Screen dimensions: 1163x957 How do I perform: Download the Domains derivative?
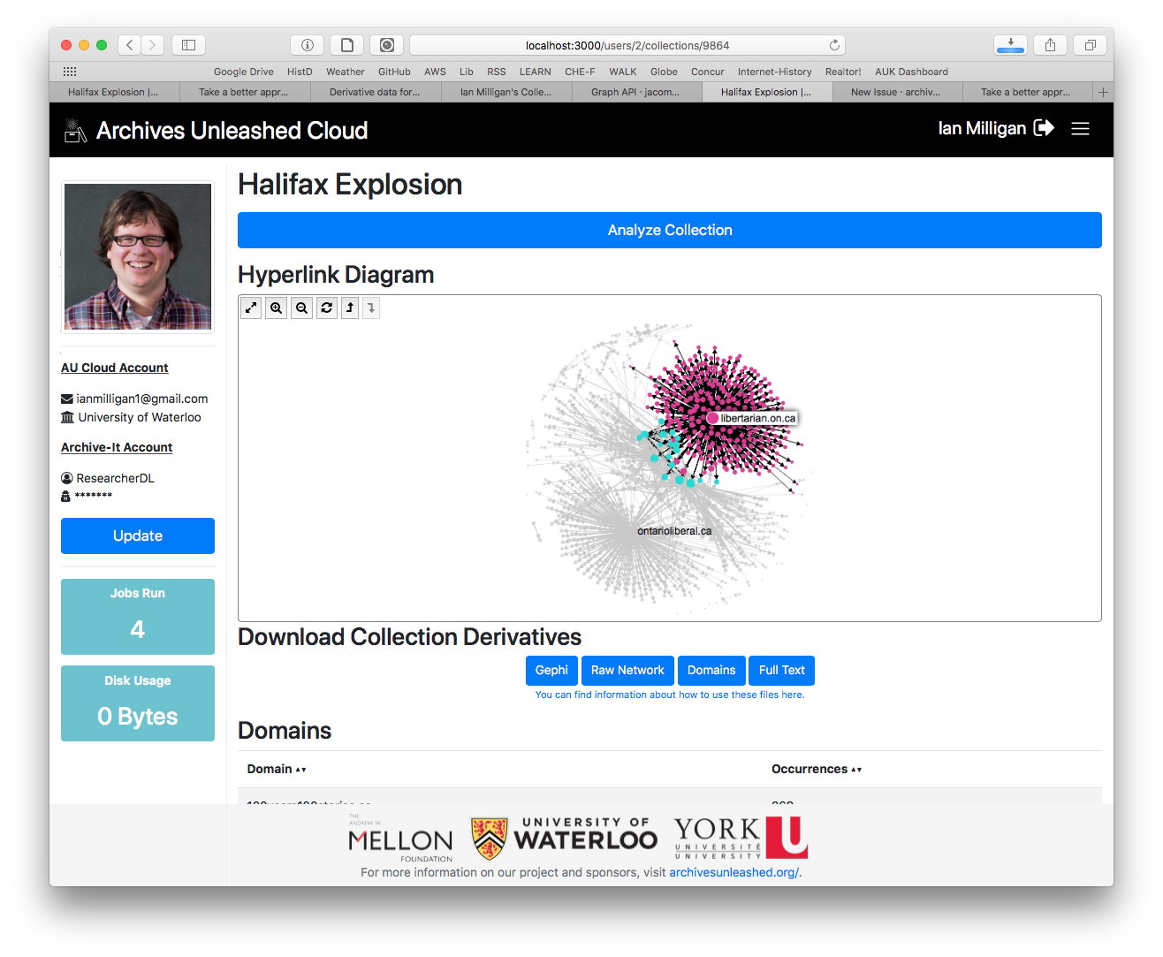[x=711, y=670]
